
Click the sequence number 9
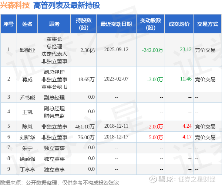pos(9,169)
